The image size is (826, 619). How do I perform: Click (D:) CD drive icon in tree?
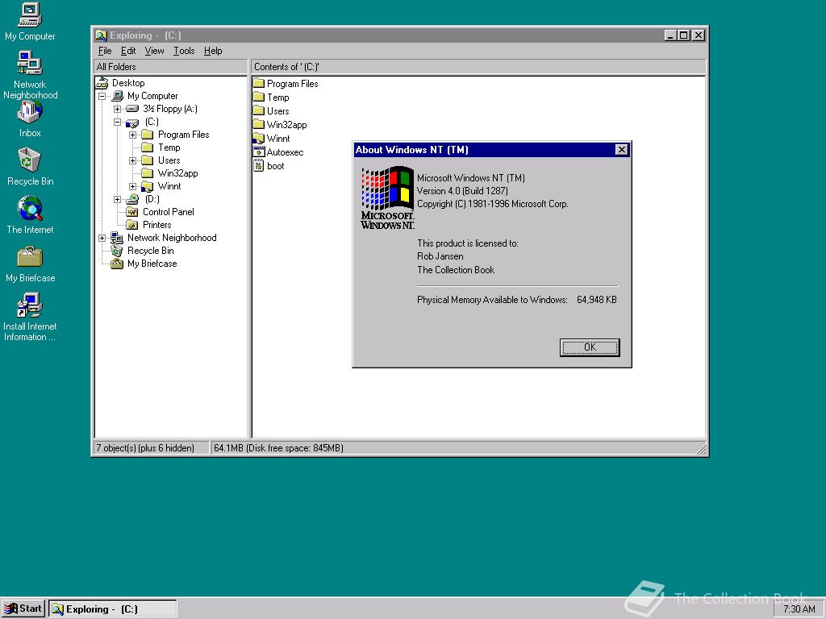[x=132, y=199]
